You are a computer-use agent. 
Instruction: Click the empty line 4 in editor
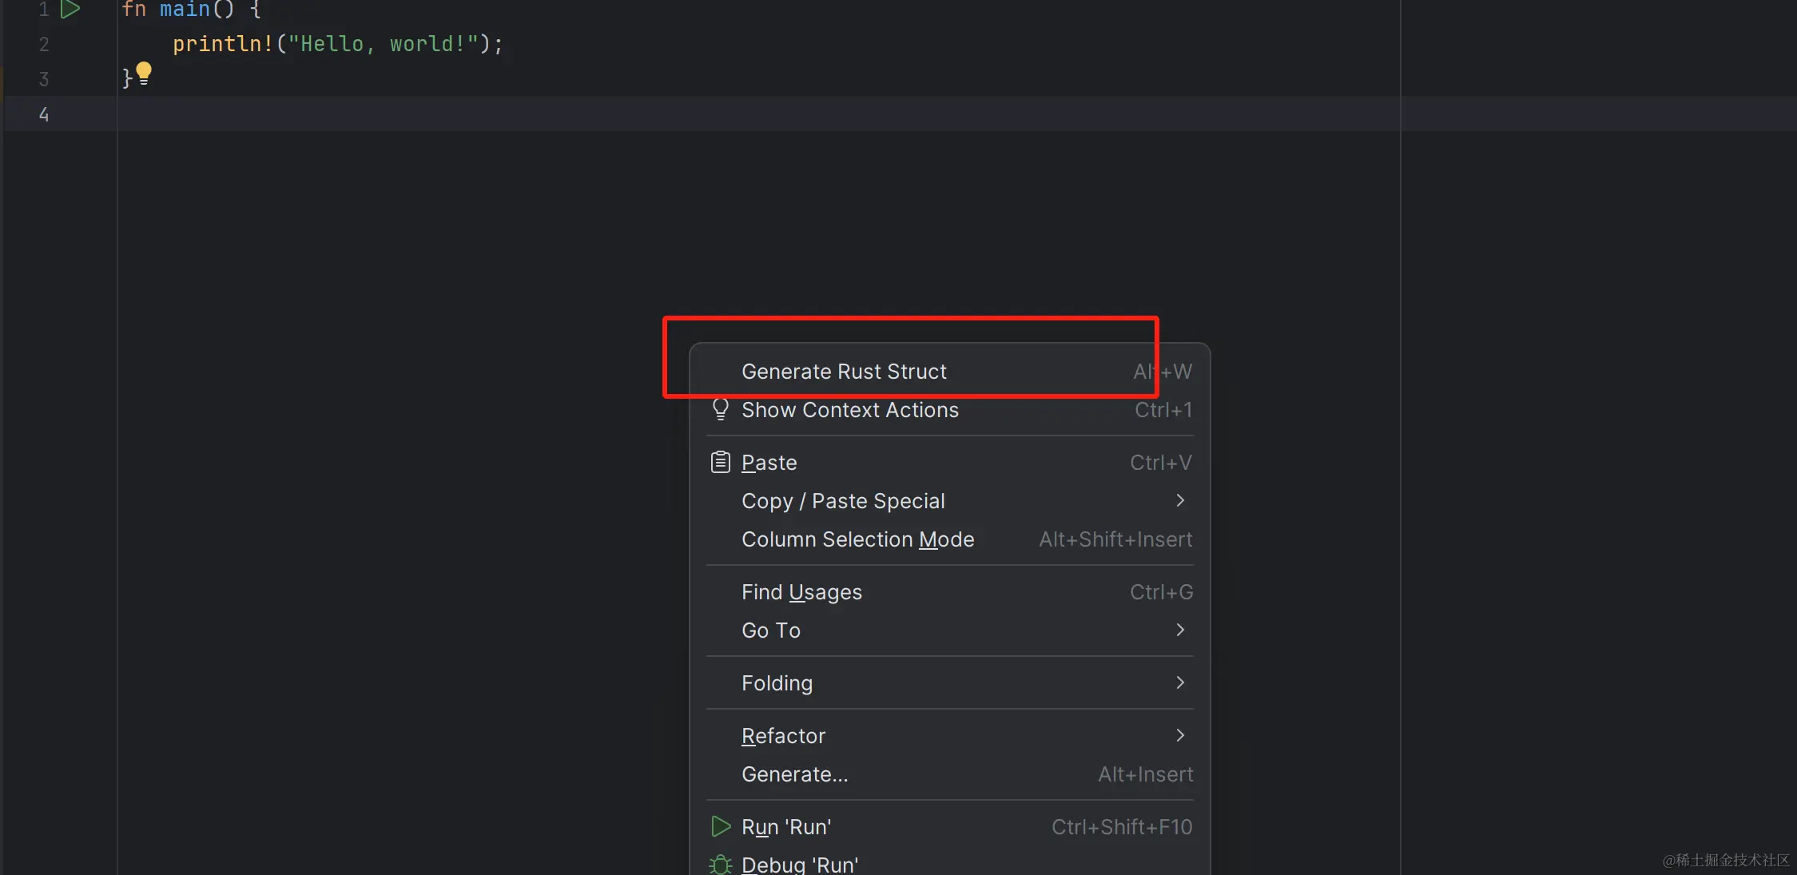[400, 114]
